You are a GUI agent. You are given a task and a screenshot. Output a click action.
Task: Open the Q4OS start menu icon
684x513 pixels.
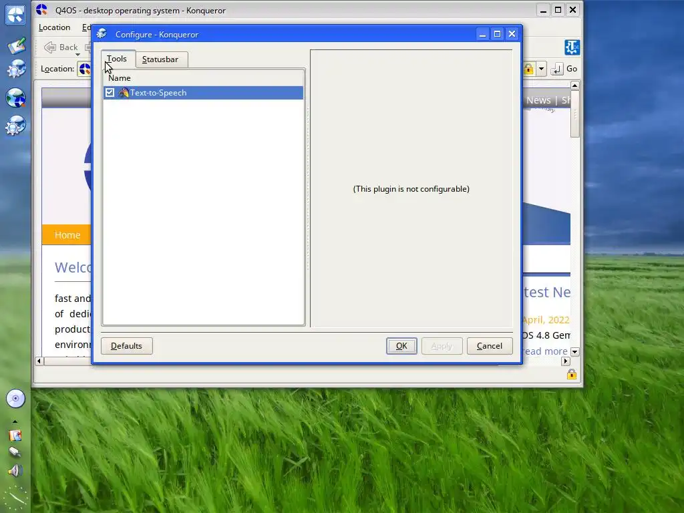[x=15, y=15]
